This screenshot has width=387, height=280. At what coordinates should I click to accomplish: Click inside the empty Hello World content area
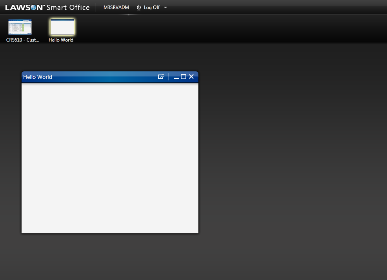click(x=110, y=157)
